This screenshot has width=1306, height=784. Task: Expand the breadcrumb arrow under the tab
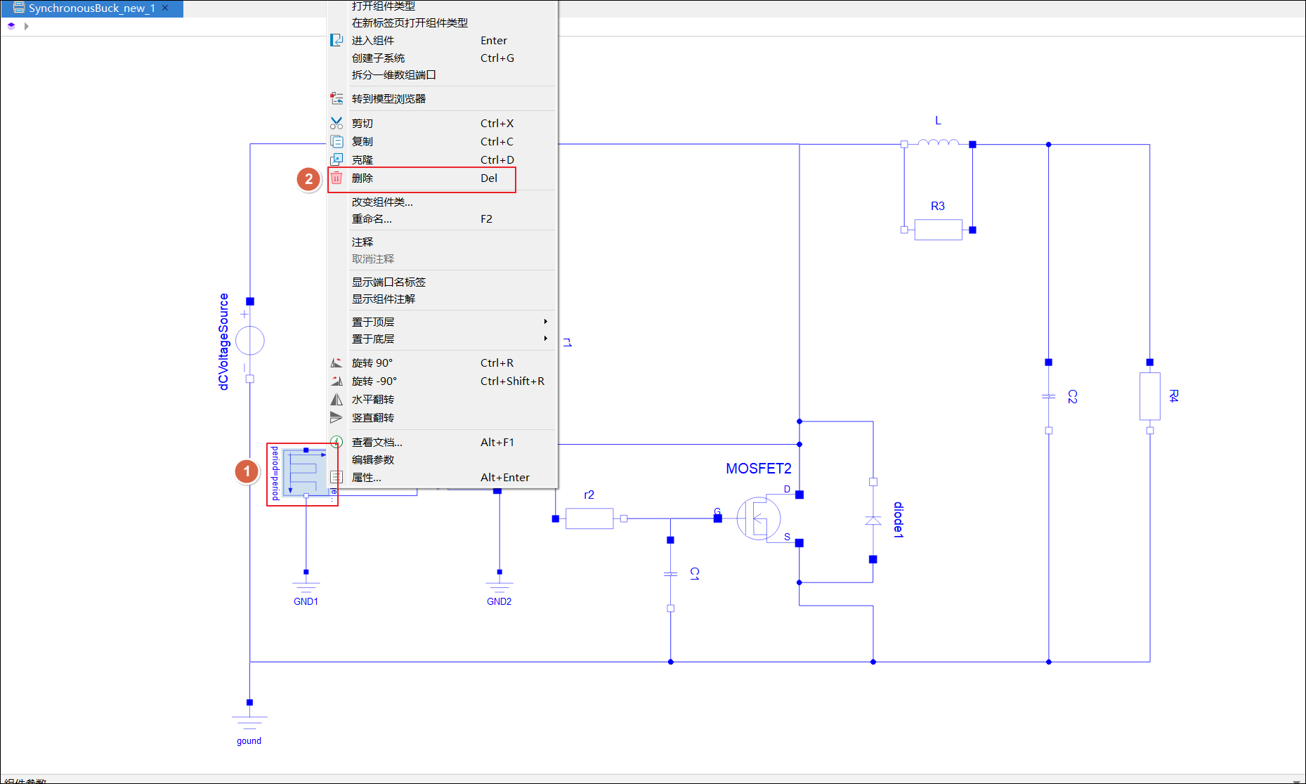(x=27, y=26)
